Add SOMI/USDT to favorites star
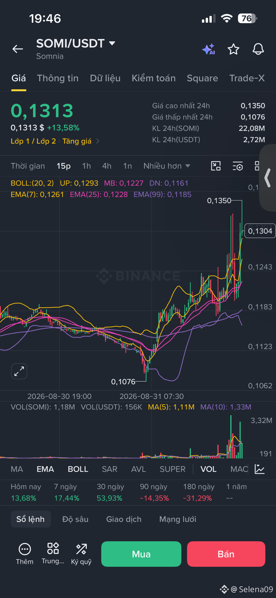 (233, 49)
